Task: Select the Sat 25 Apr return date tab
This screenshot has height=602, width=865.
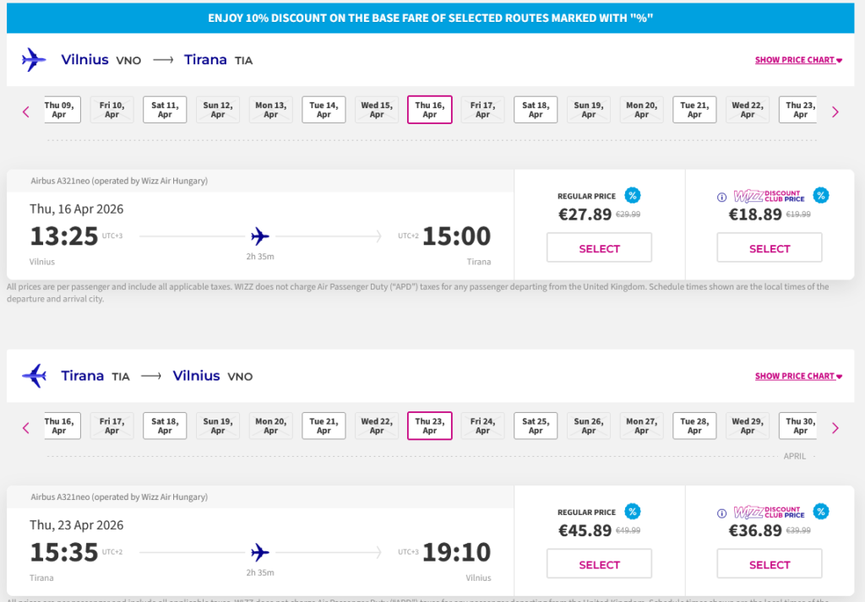Action: (x=536, y=426)
